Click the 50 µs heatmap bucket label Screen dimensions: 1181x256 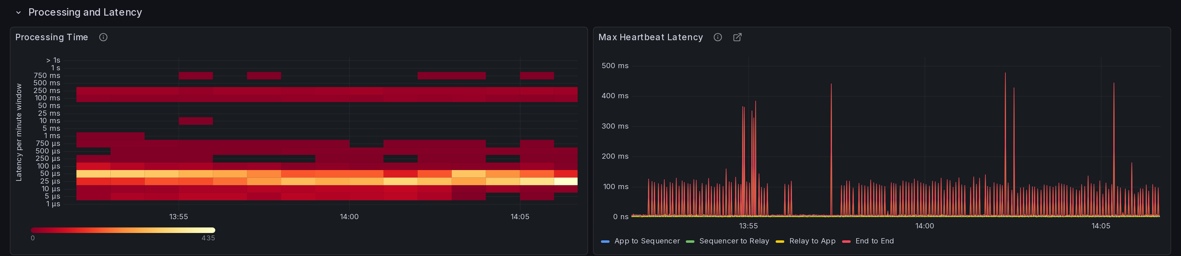[50, 173]
